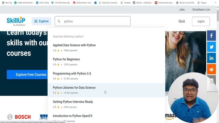Click the page vertical scrollbar
Screen dimensions: 219x123
[x=218, y=15]
